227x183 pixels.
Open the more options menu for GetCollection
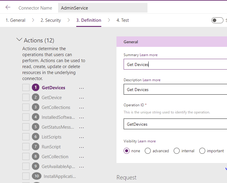(82, 157)
